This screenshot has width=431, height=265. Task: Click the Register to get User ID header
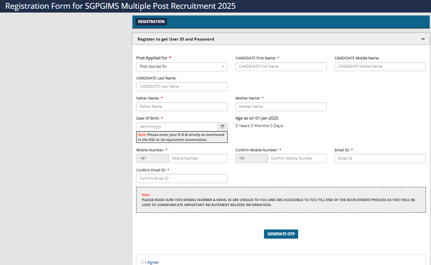(x=281, y=39)
